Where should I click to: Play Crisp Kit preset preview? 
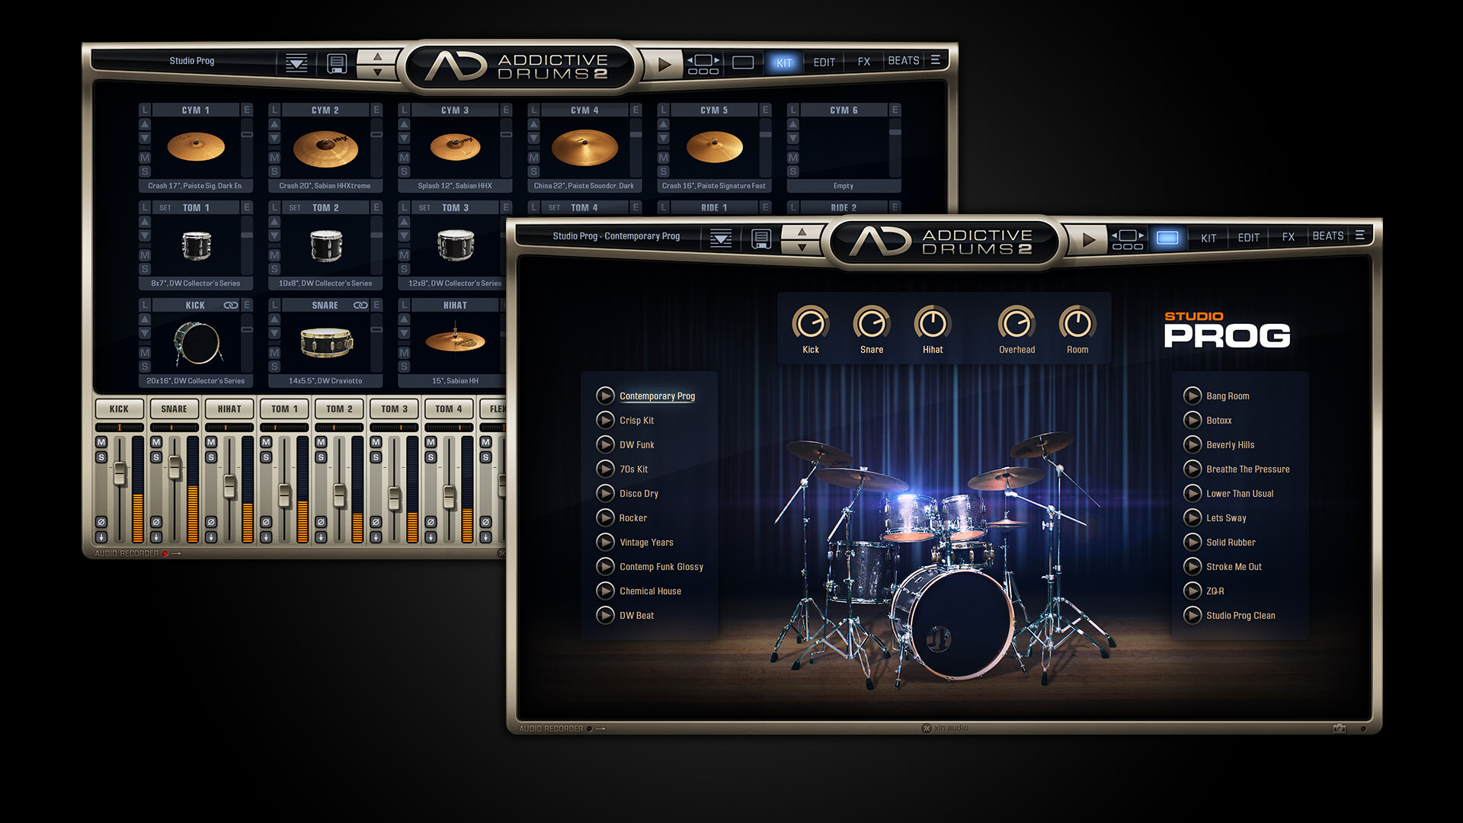pyautogui.click(x=605, y=420)
